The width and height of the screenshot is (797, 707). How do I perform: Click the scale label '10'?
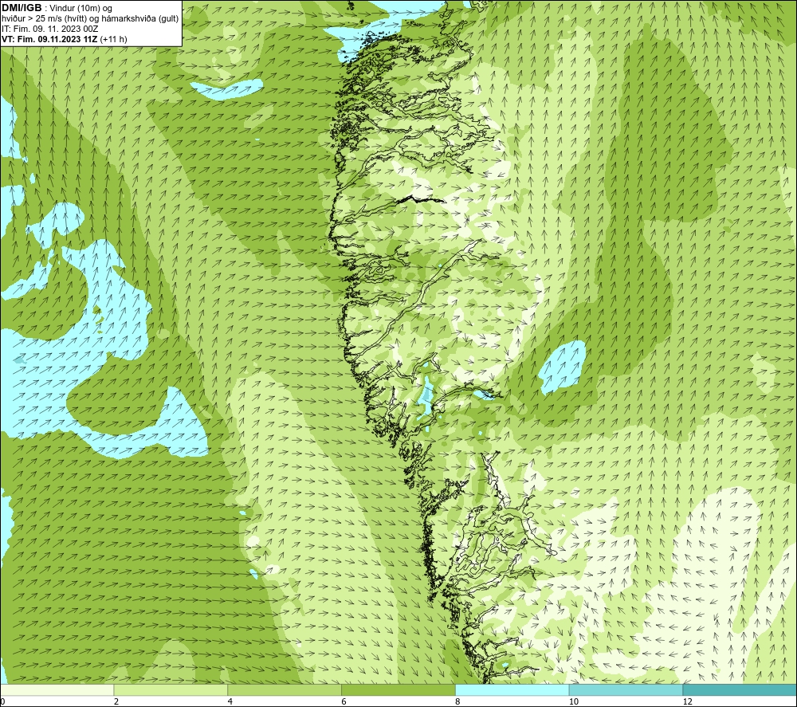[x=573, y=702]
